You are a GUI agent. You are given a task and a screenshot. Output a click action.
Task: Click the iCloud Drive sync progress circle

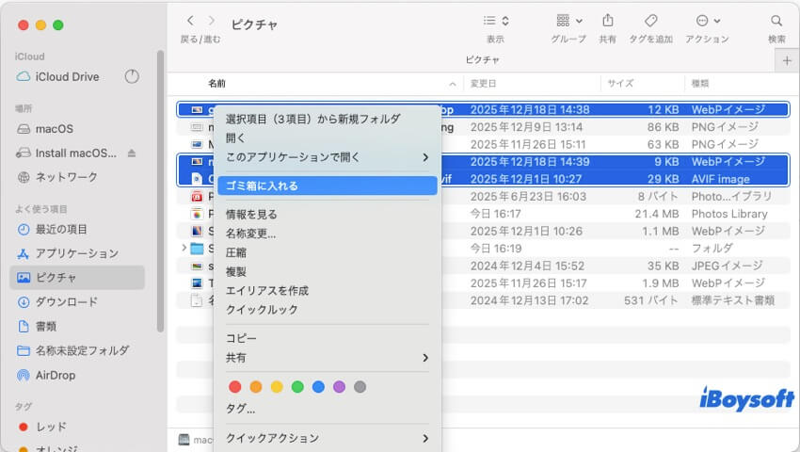click(132, 76)
